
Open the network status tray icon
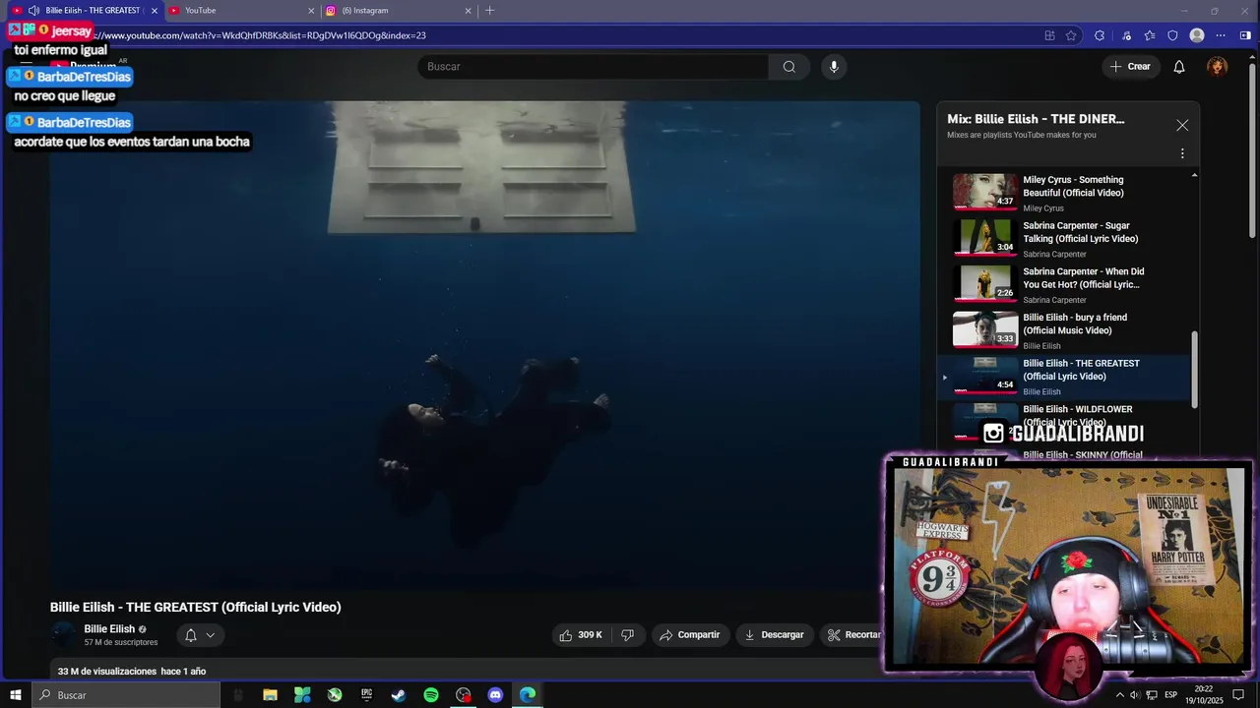coord(1150,695)
